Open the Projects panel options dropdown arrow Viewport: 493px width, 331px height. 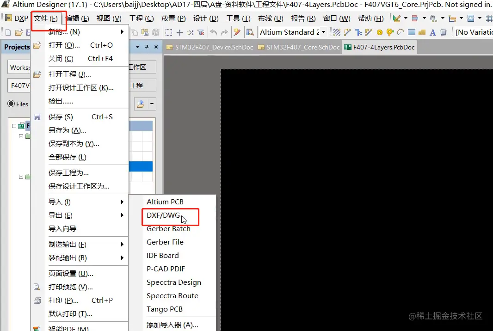[x=137, y=47]
